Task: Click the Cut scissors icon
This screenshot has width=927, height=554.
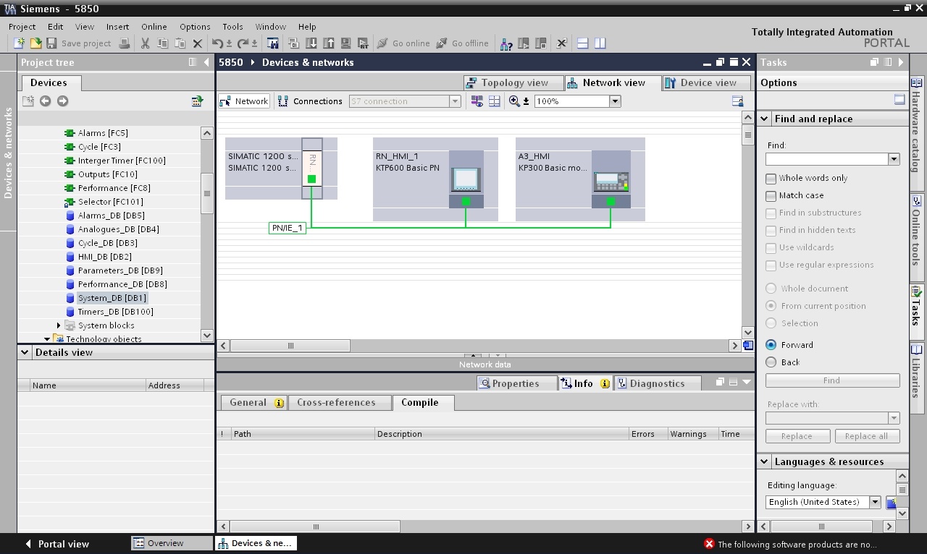Action: pyautogui.click(x=145, y=43)
